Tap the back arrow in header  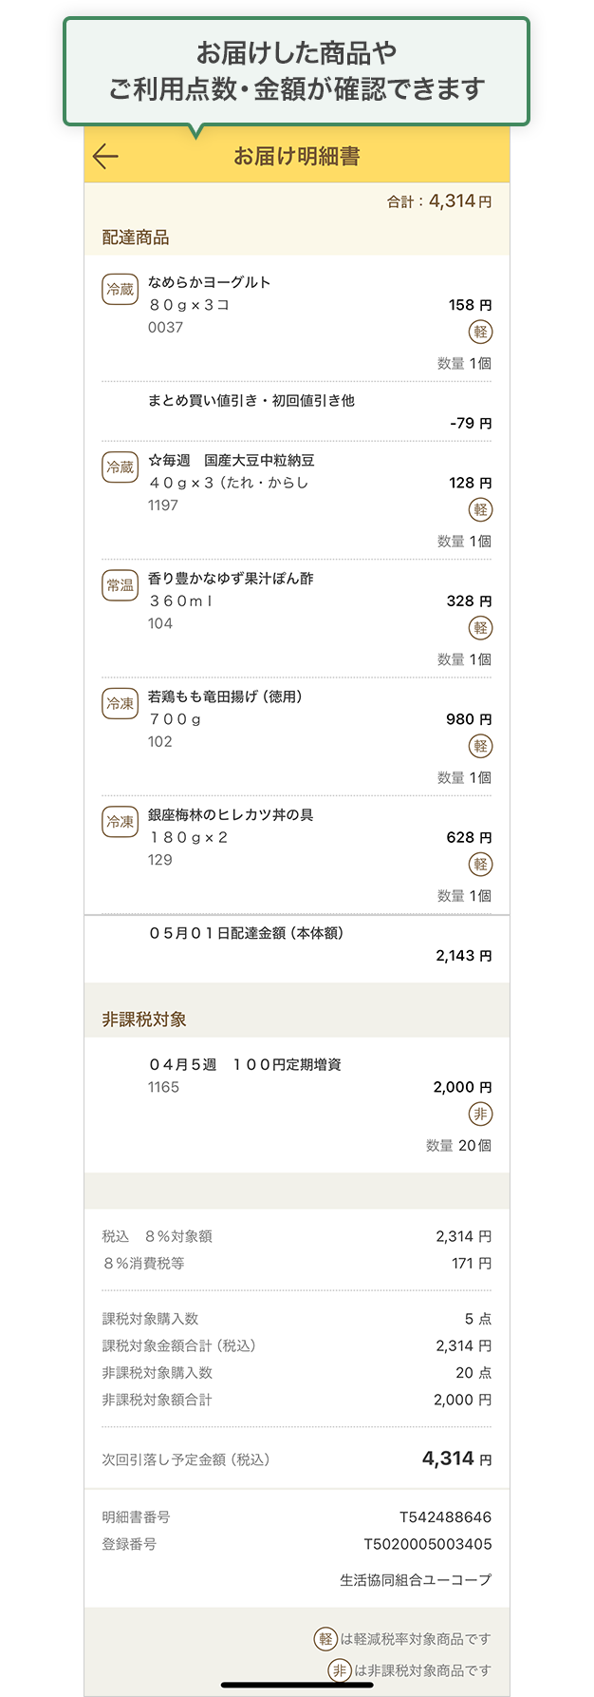(106, 157)
